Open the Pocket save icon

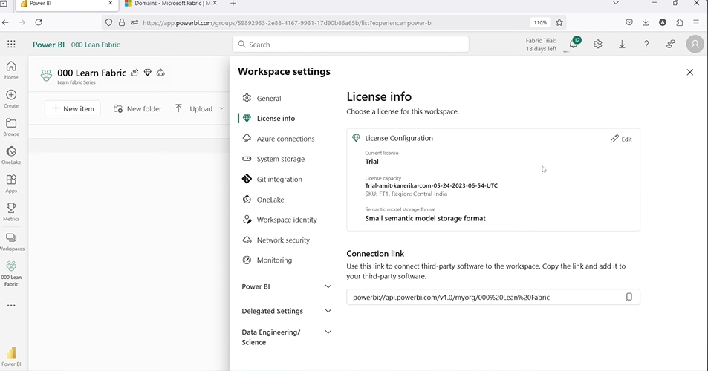629,22
